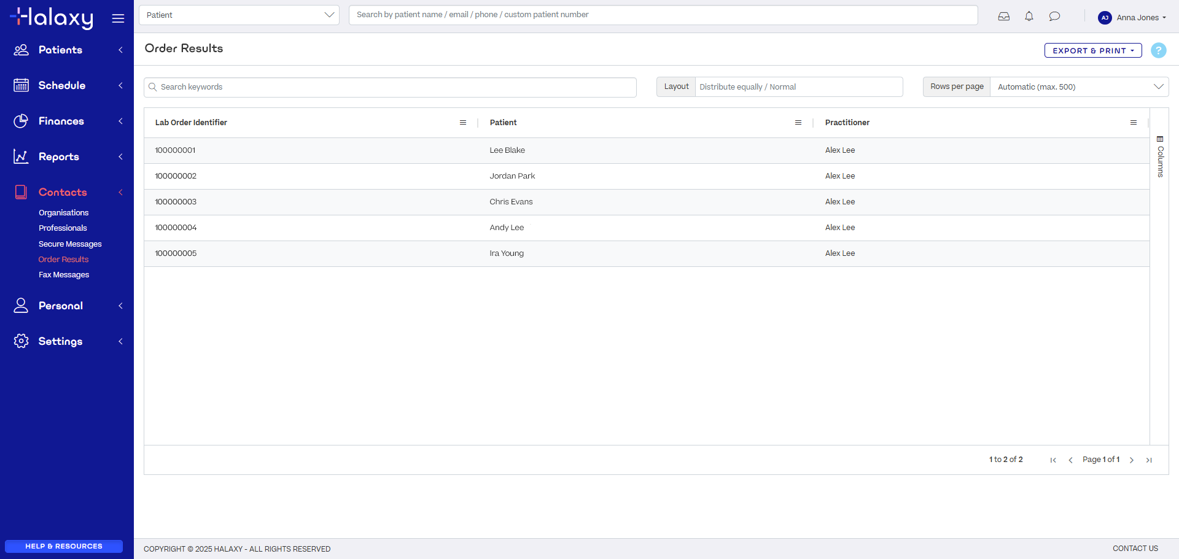
Task: Toggle the hamburger sidebar menu
Action: click(118, 18)
